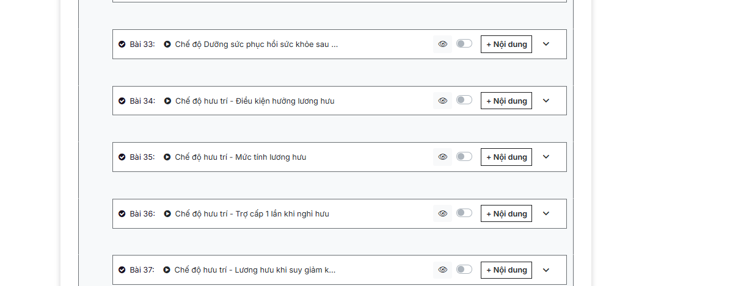Open lesson "Chế độ hưu trí - Mức tính lương hưu"
730x286 pixels.
(240, 157)
